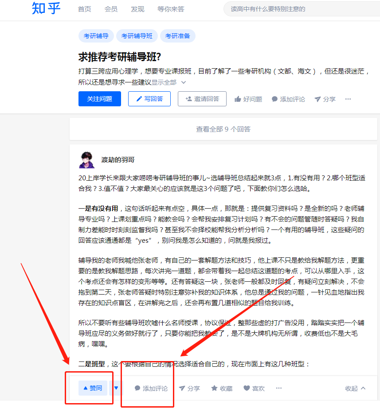Downvote the answer with down arrow
The height and width of the screenshot is (408, 380).
[116, 388]
